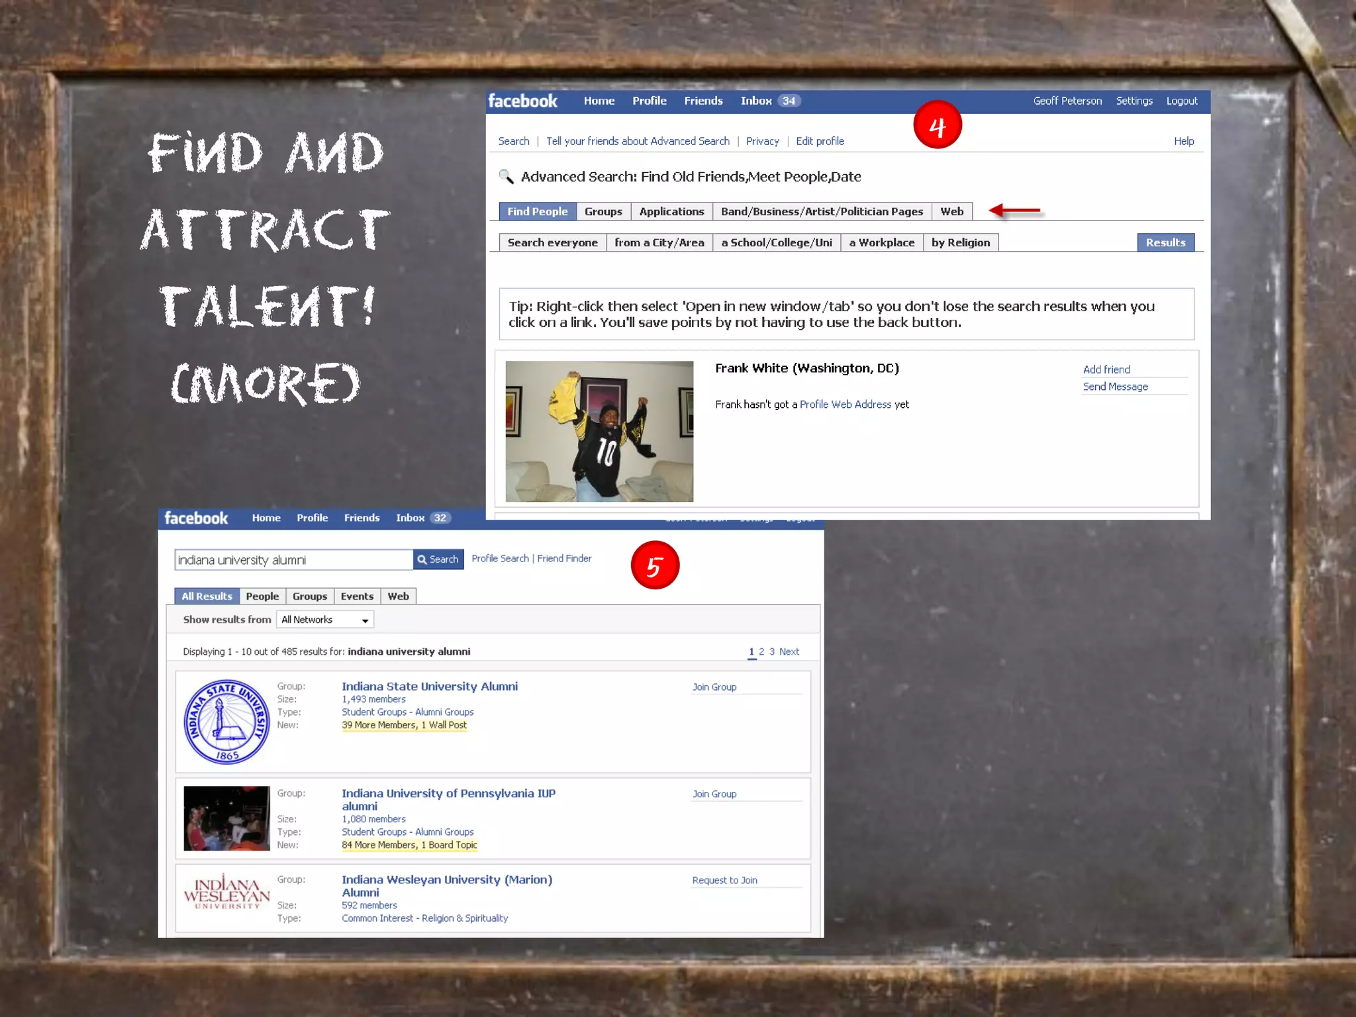Click the blue Results button
The width and height of the screenshot is (1356, 1017).
click(x=1165, y=242)
